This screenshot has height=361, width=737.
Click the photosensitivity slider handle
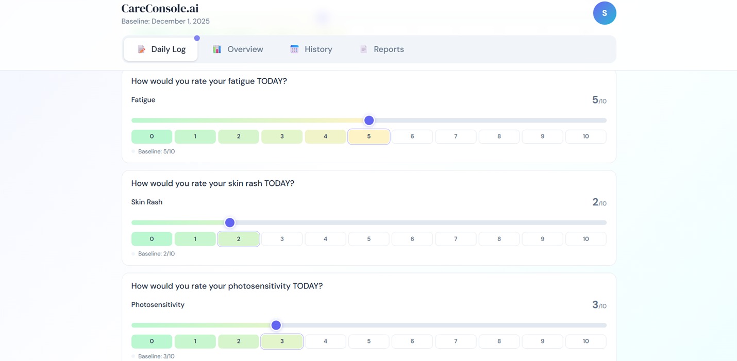[276, 325]
